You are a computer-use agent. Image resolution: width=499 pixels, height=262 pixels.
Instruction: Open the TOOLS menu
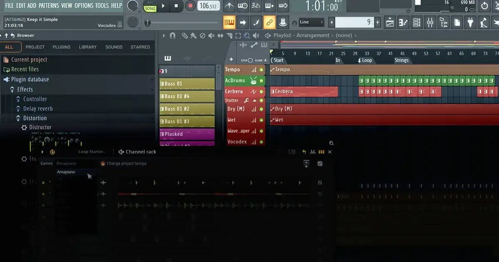coord(102,5)
